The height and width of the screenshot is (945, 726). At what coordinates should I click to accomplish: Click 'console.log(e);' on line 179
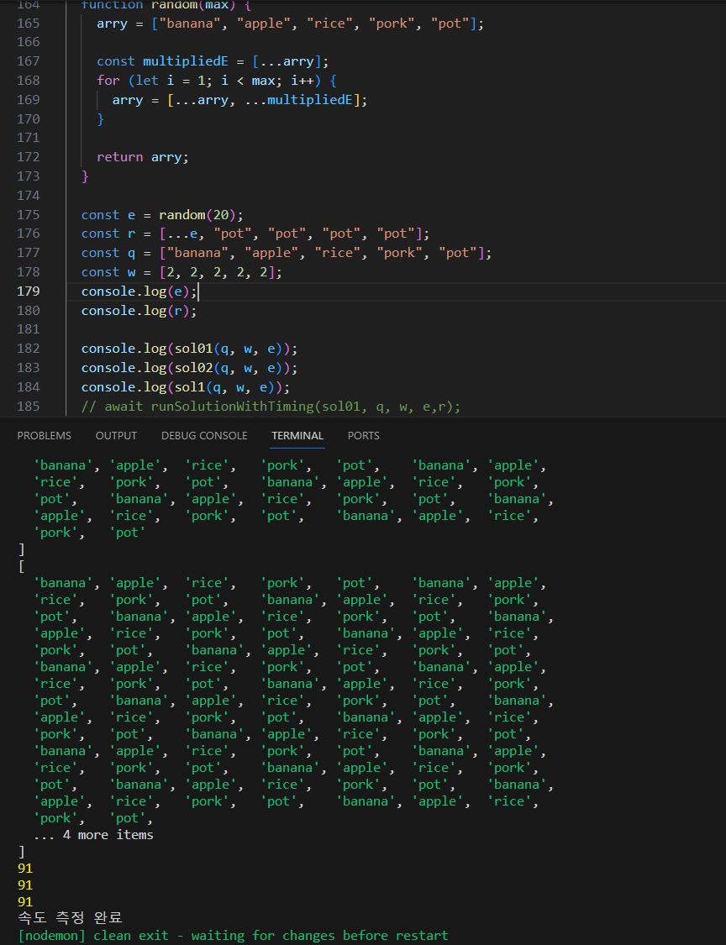pyautogui.click(x=139, y=291)
